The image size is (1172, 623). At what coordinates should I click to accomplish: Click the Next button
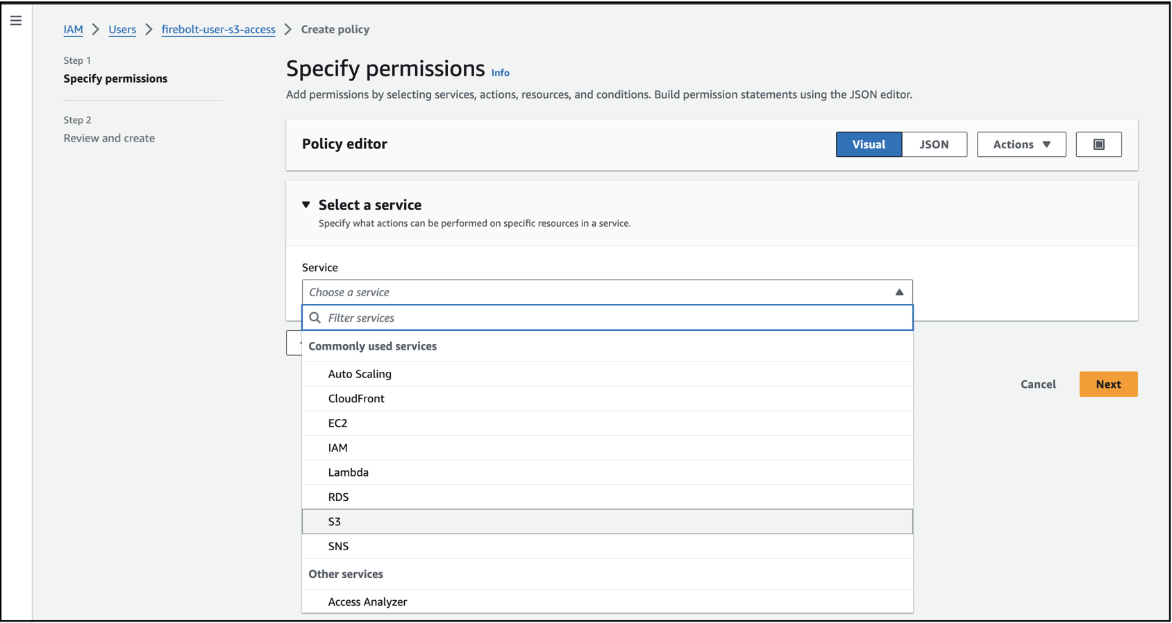point(1107,384)
